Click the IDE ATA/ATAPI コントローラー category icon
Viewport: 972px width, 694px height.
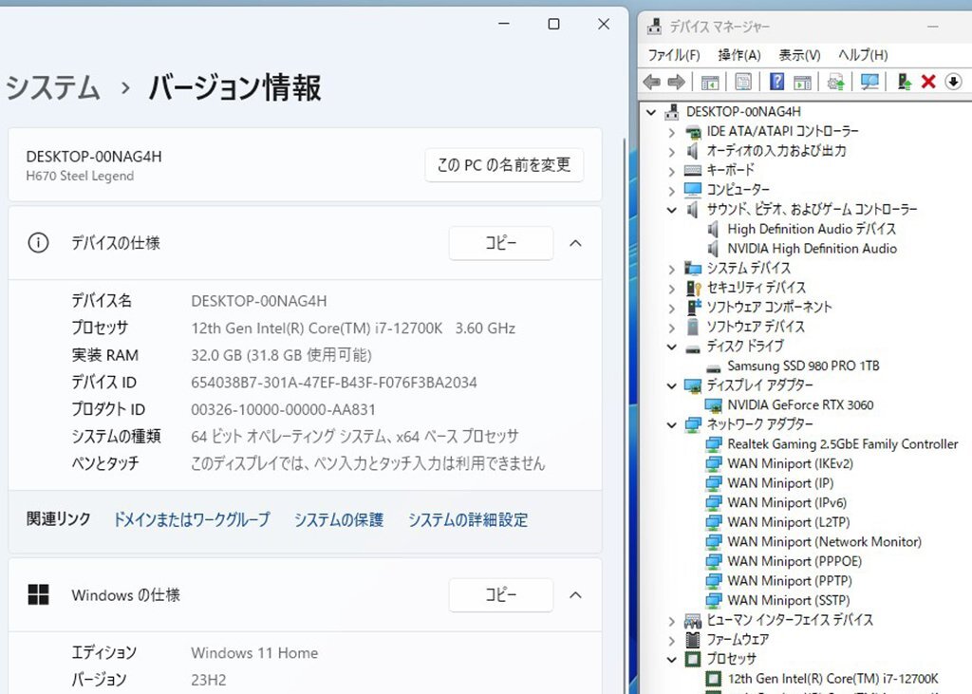[x=692, y=131]
